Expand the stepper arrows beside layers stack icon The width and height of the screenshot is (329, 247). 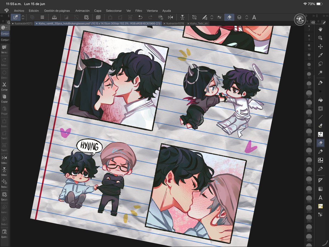tap(247, 17)
